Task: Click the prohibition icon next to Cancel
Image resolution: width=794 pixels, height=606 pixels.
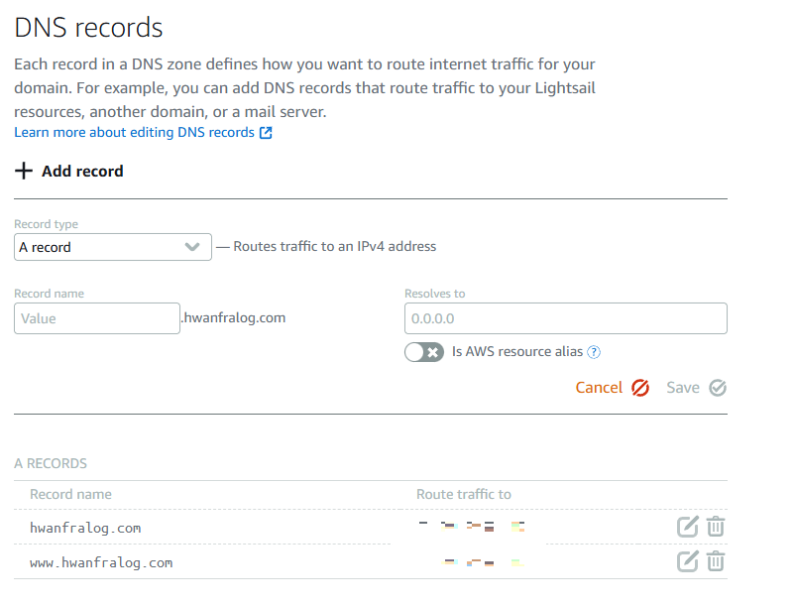Action: [641, 387]
